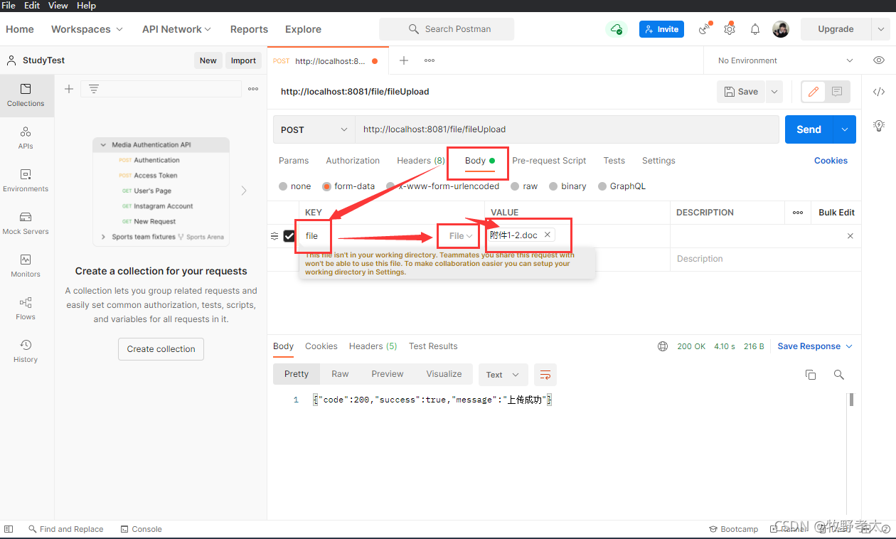Click the Bulk Edit link
This screenshot has height=539, width=896.
coord(836,213)
